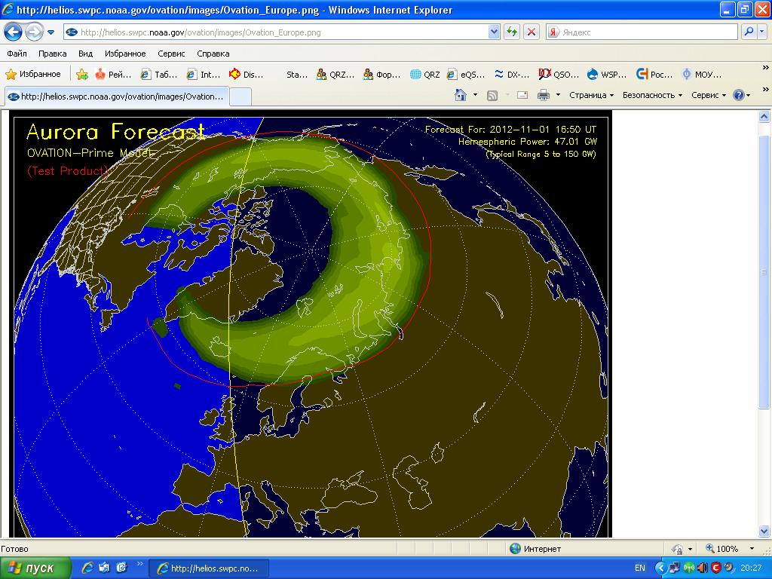This screenshot has width=772, height=579.
Task: Click the Forward navigation arrow
Action: point(33,32)
